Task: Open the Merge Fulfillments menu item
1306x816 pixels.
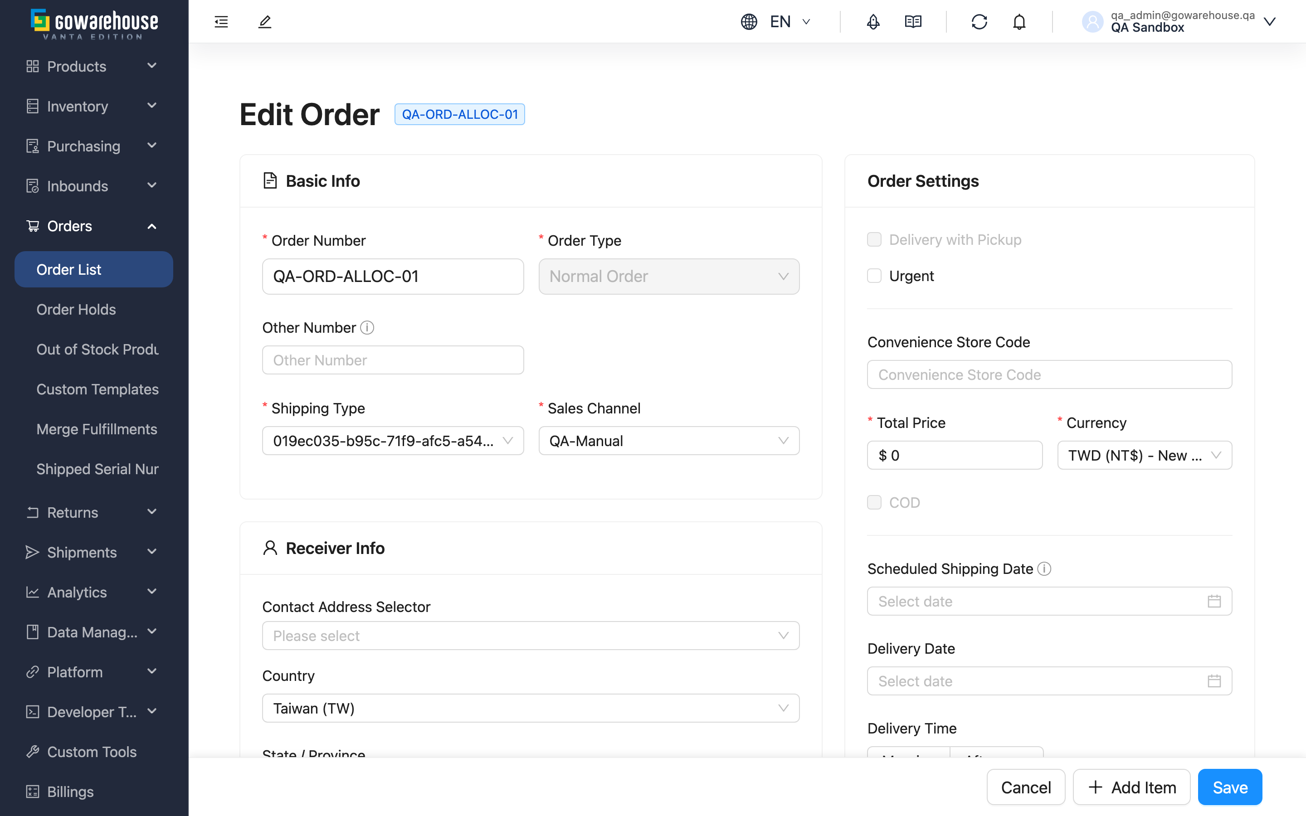Action: pos(94,429)
